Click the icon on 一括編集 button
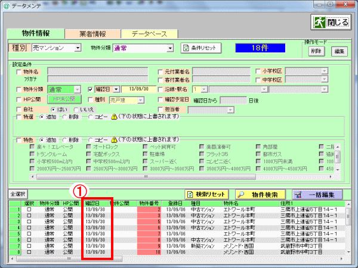This screenshot has height=268, width=358. (x=298, y=195)
